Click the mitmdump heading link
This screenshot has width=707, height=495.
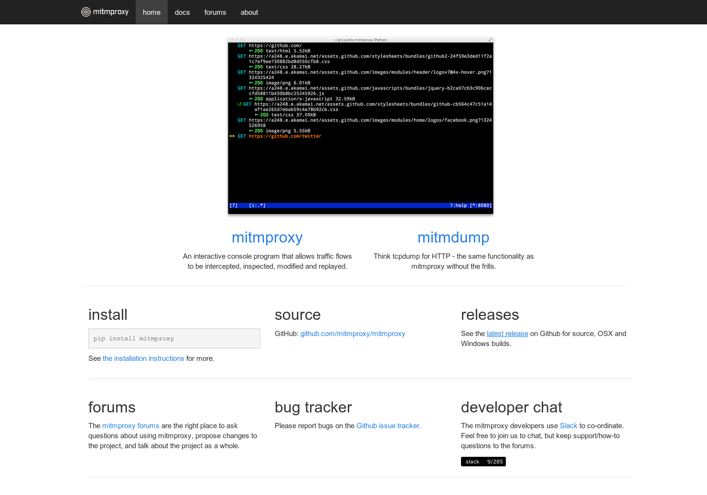tap(453, 237)
